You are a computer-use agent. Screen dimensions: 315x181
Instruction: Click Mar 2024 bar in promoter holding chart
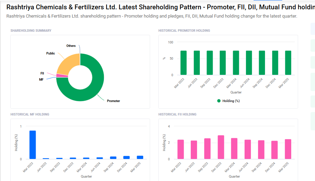[236, 63]
